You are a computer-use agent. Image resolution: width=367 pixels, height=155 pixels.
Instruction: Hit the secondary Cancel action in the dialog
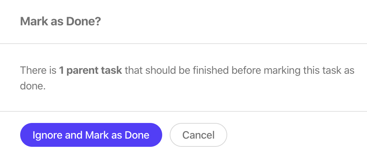[x=198, y=135]
